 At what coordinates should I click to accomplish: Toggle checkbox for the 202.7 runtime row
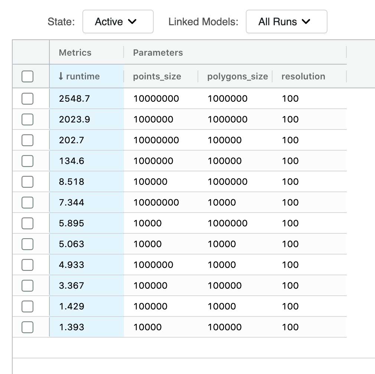[x=27, y=140]
